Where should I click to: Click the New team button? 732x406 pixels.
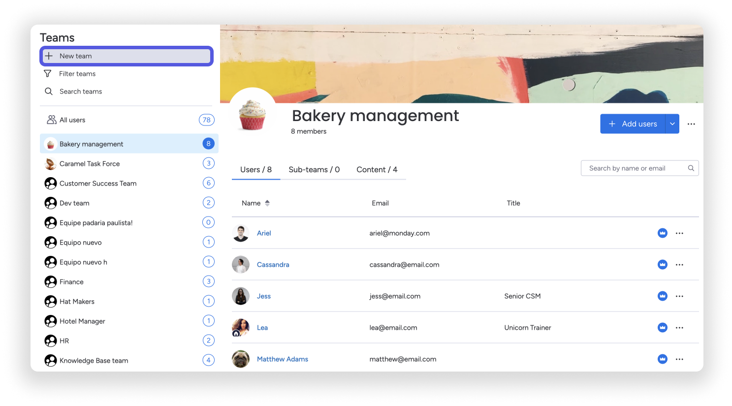tap(127, 56)
